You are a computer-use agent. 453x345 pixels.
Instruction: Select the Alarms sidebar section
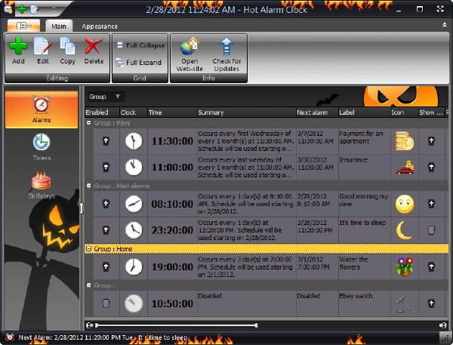click(x=42, y=109)
